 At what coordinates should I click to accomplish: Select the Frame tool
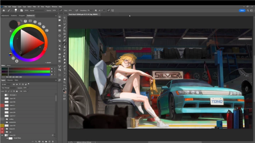[x=64, y=34]
